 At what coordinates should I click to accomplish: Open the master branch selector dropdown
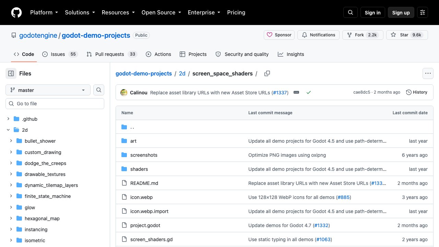tap(48, 90)
